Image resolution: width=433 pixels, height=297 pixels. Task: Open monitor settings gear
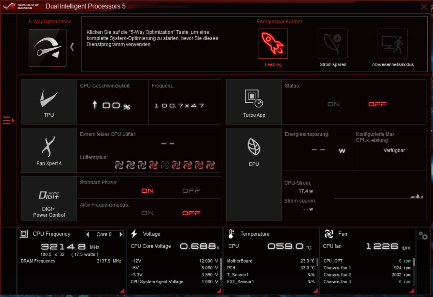(423, 236)
